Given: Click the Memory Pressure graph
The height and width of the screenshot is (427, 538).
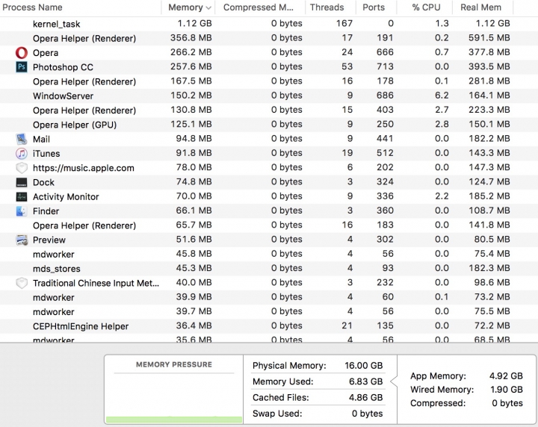Looking at the screenshot, I should (174, 398).
